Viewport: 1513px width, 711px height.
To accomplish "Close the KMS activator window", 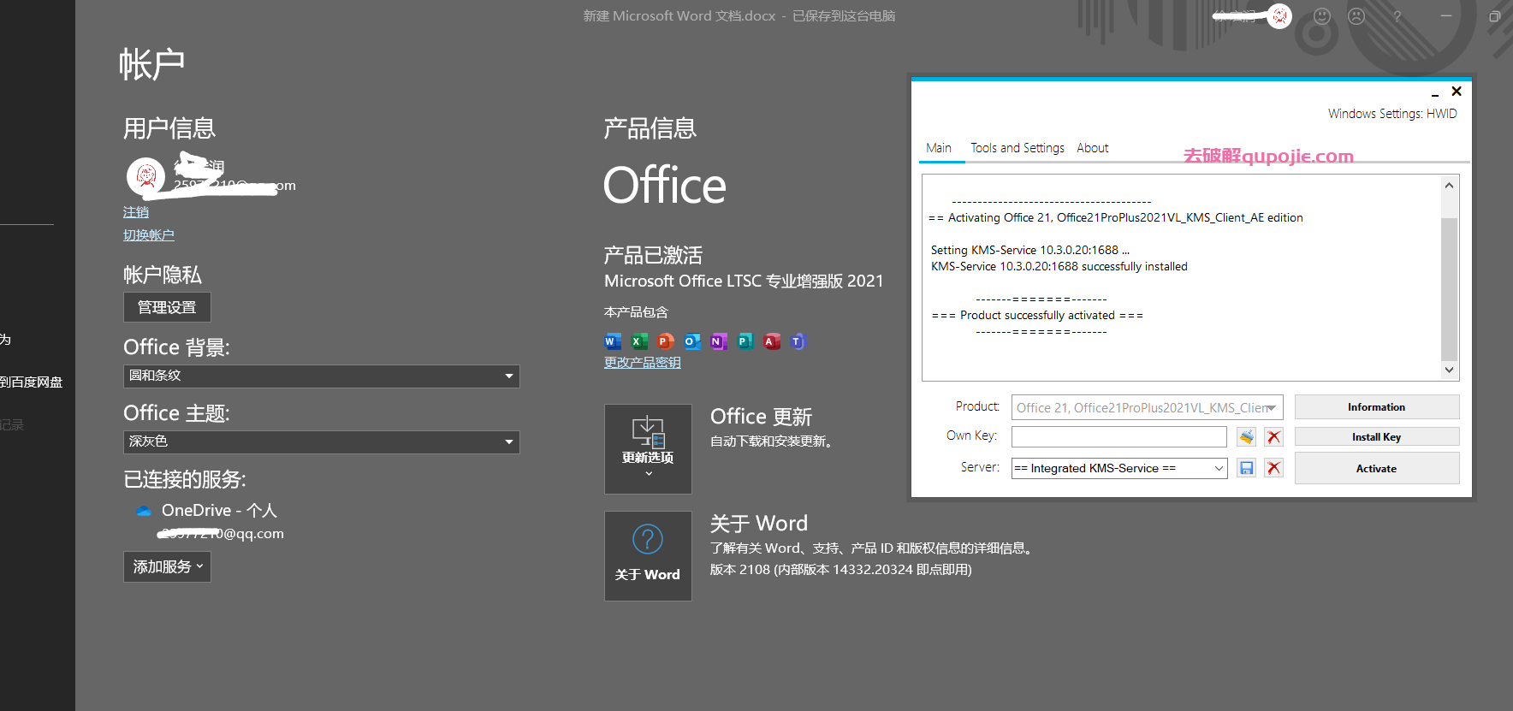I will click(x=1457, y=92).
